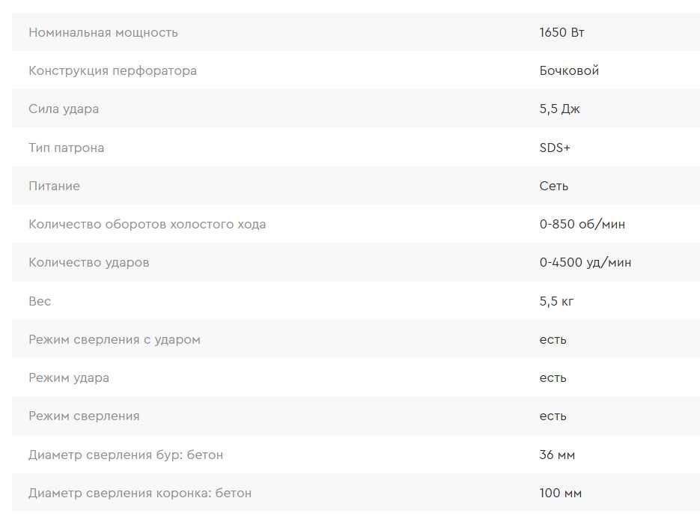Screen dimensions: 700x519
Task: Select the "0-4500 уд/мин" value
Action: tap(585, 262)
